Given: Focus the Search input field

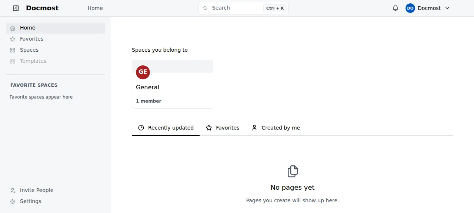Looking at the screenshot, I should [243, 8].
